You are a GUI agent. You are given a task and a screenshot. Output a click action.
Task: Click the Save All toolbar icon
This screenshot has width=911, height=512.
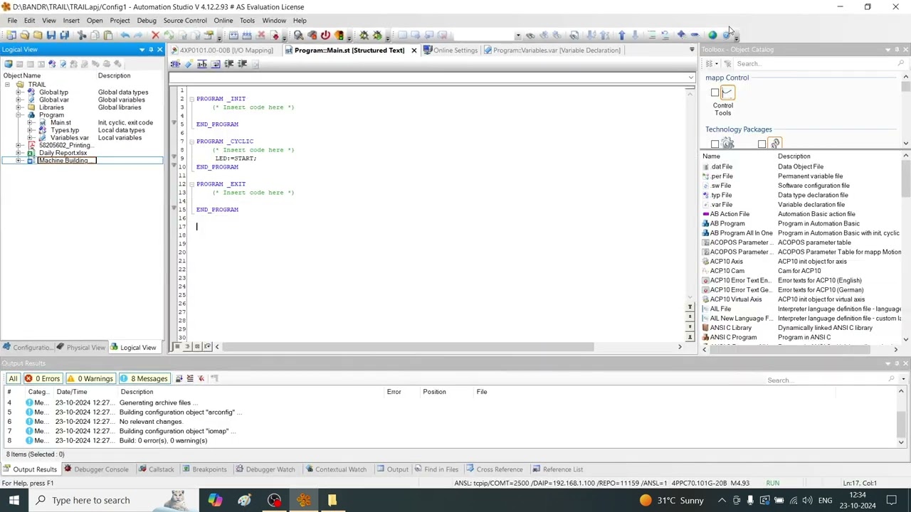point(65,35)
